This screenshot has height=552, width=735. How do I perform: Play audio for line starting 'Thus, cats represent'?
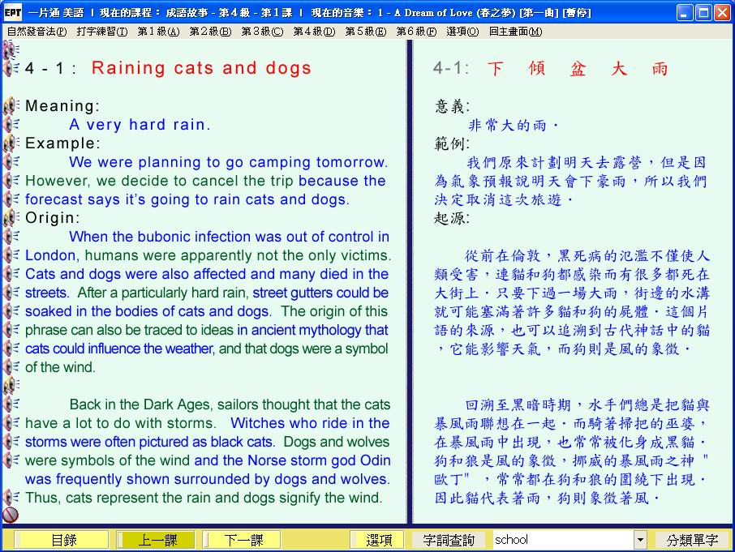pyautogui.click(x=11, y=498)
